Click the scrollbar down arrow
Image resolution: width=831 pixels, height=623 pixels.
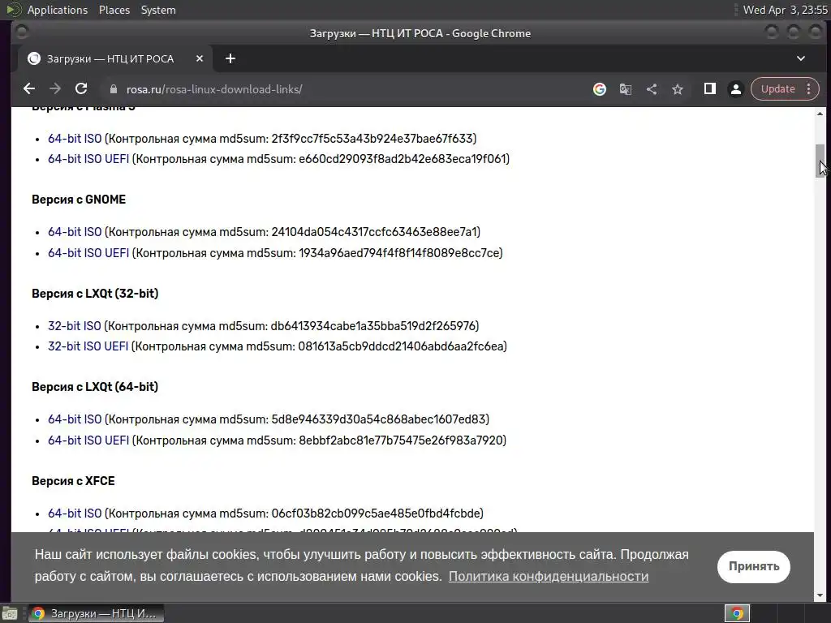pos(820,596)
